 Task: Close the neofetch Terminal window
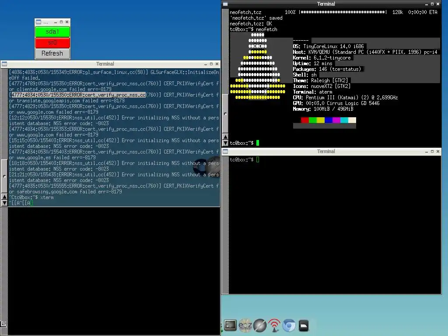click(x=437, y=4)
